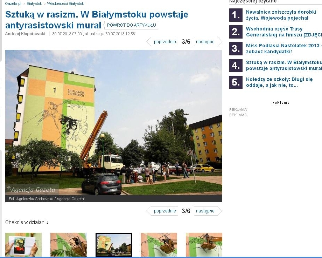Go to poprzednie photo below the image

coord(162,211)
